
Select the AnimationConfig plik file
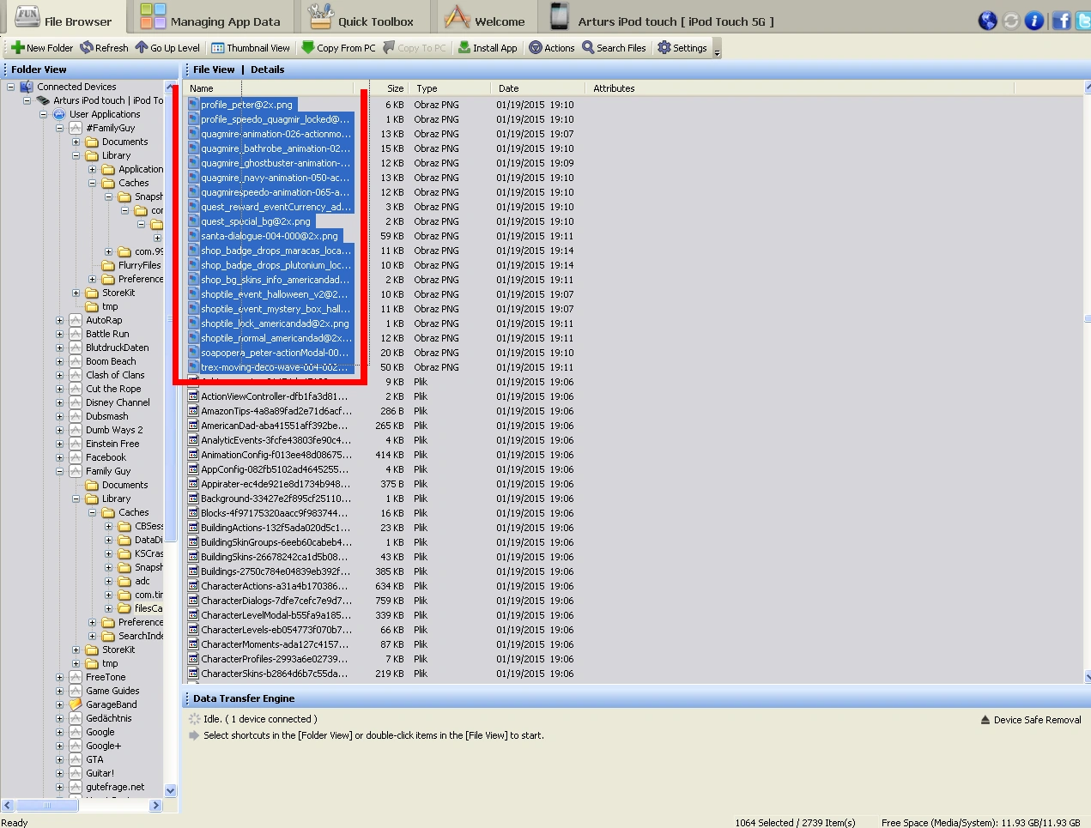click(276, 455)
